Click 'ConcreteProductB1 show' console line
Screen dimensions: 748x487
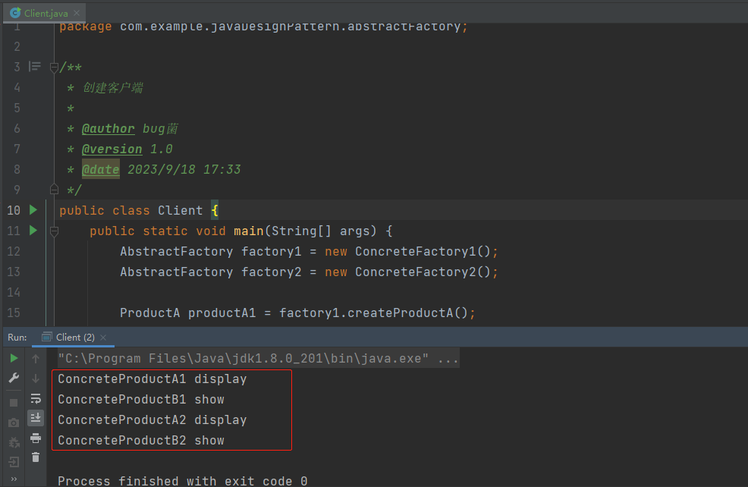tap(141, 400)
